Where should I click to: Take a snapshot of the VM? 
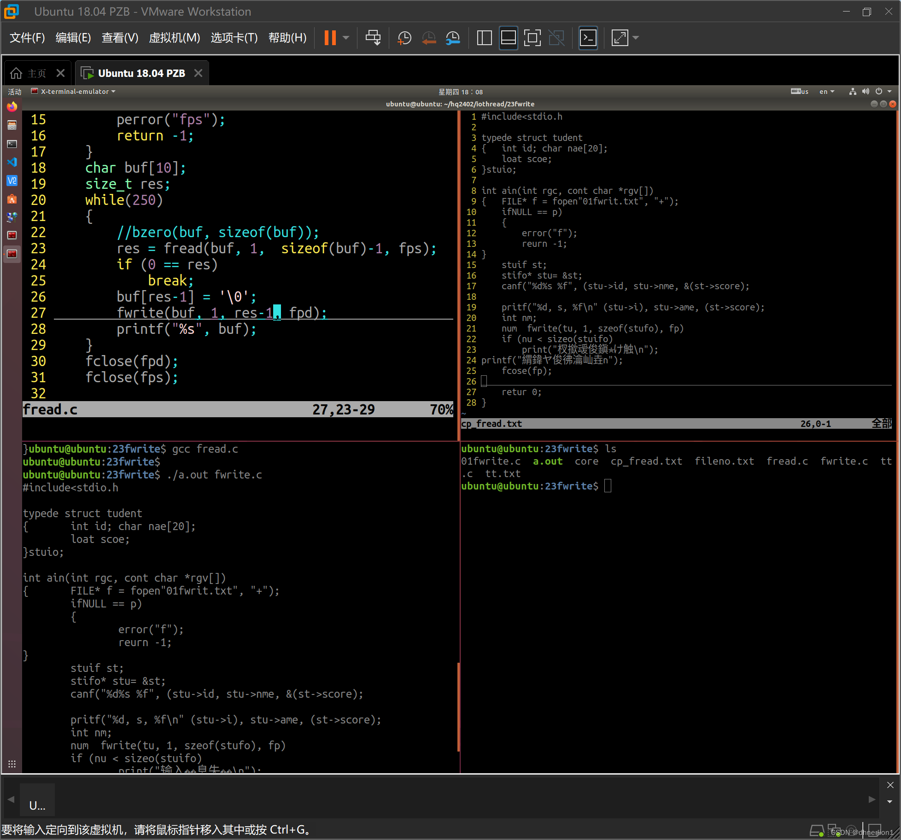(x=404, y=38)
